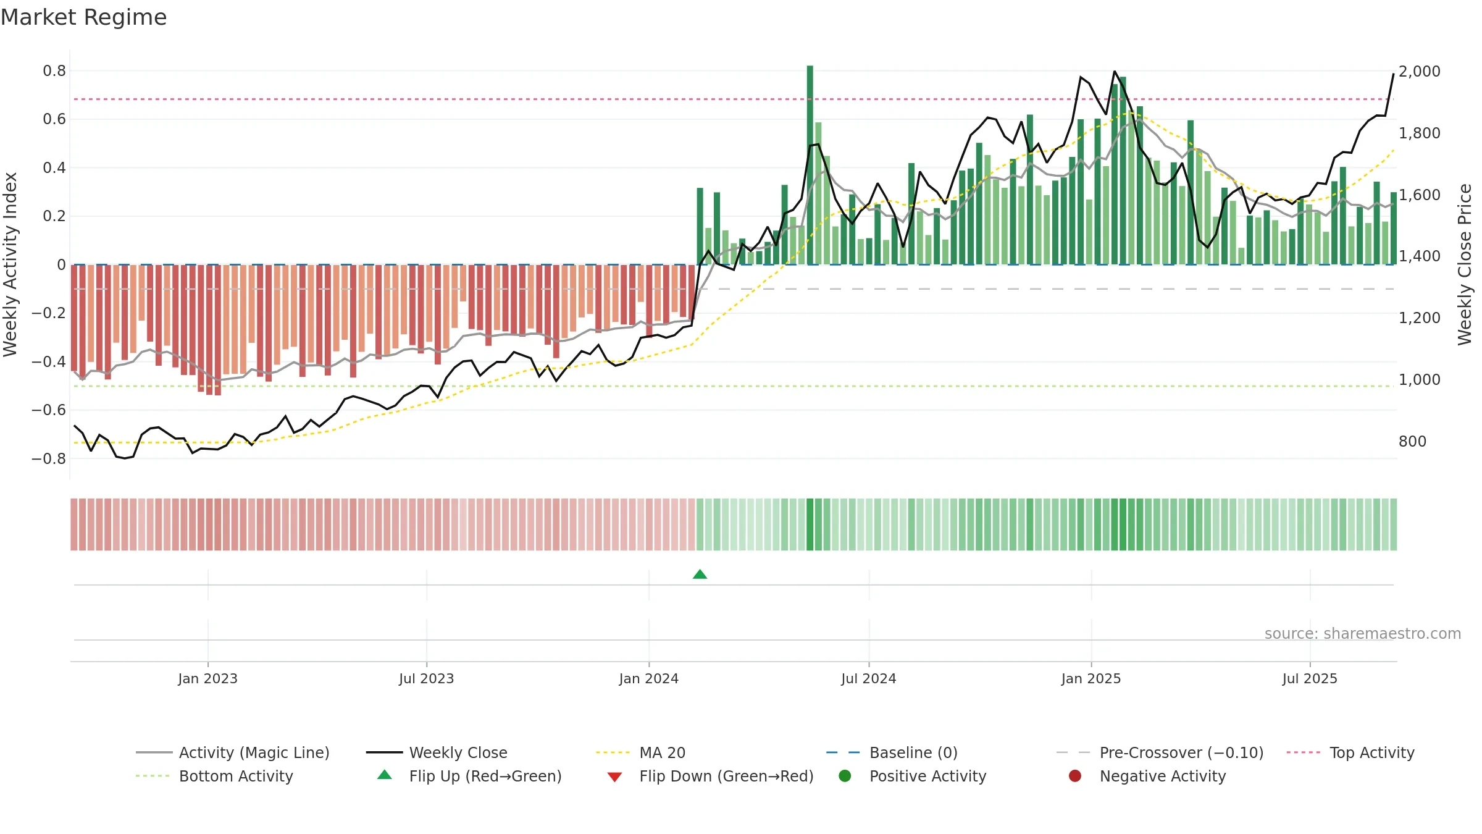Toggle Pre-Crossover (−0.10) legend entry

[x=1160, y=752]
